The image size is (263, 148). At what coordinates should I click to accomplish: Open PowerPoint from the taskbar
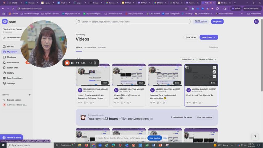(160, 145)
